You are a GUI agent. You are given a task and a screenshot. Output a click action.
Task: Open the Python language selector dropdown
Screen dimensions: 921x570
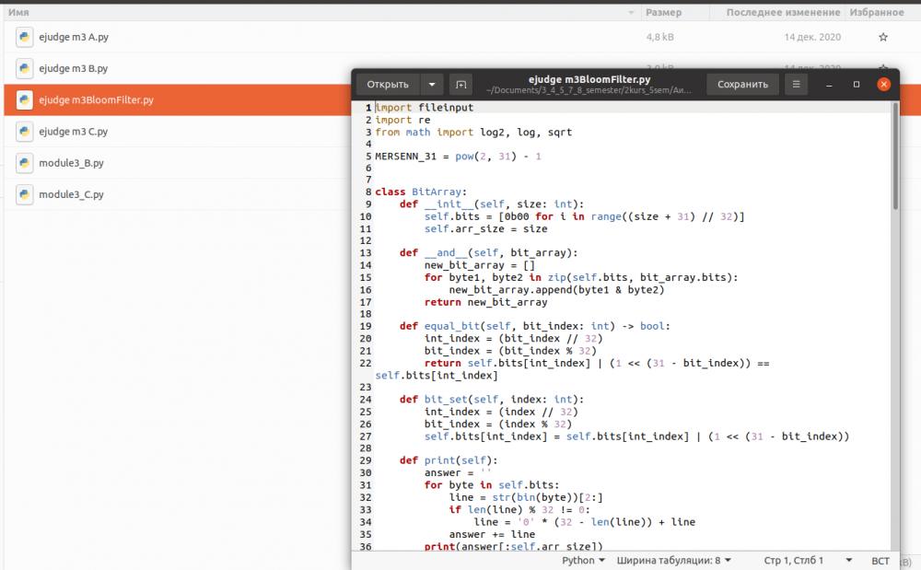(x=583, y=560)
